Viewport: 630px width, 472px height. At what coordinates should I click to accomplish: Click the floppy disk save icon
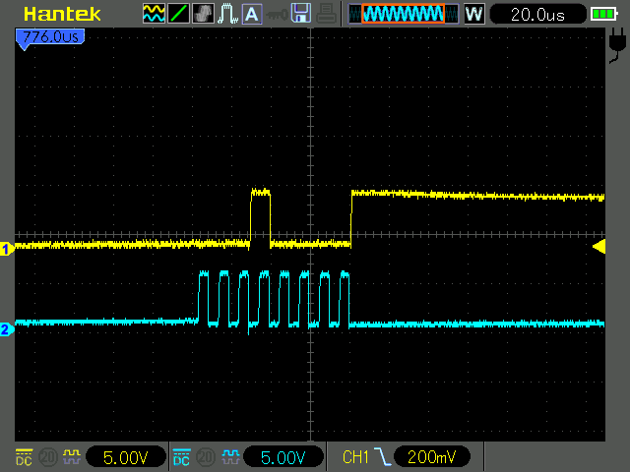point(301,13)
